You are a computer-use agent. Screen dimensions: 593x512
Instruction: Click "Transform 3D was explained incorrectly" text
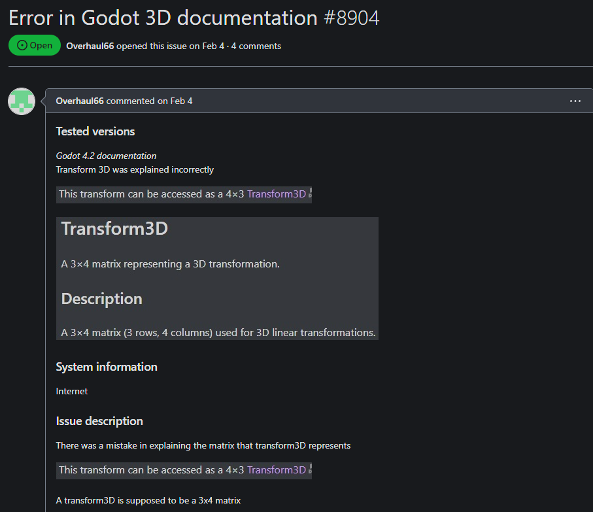[x=135, y=170]
